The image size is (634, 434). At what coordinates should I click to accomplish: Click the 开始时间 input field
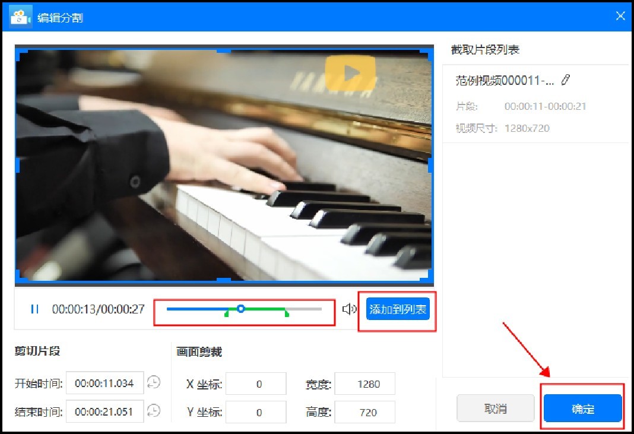(104, 382)
